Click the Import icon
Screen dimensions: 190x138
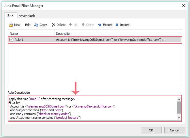116,25
